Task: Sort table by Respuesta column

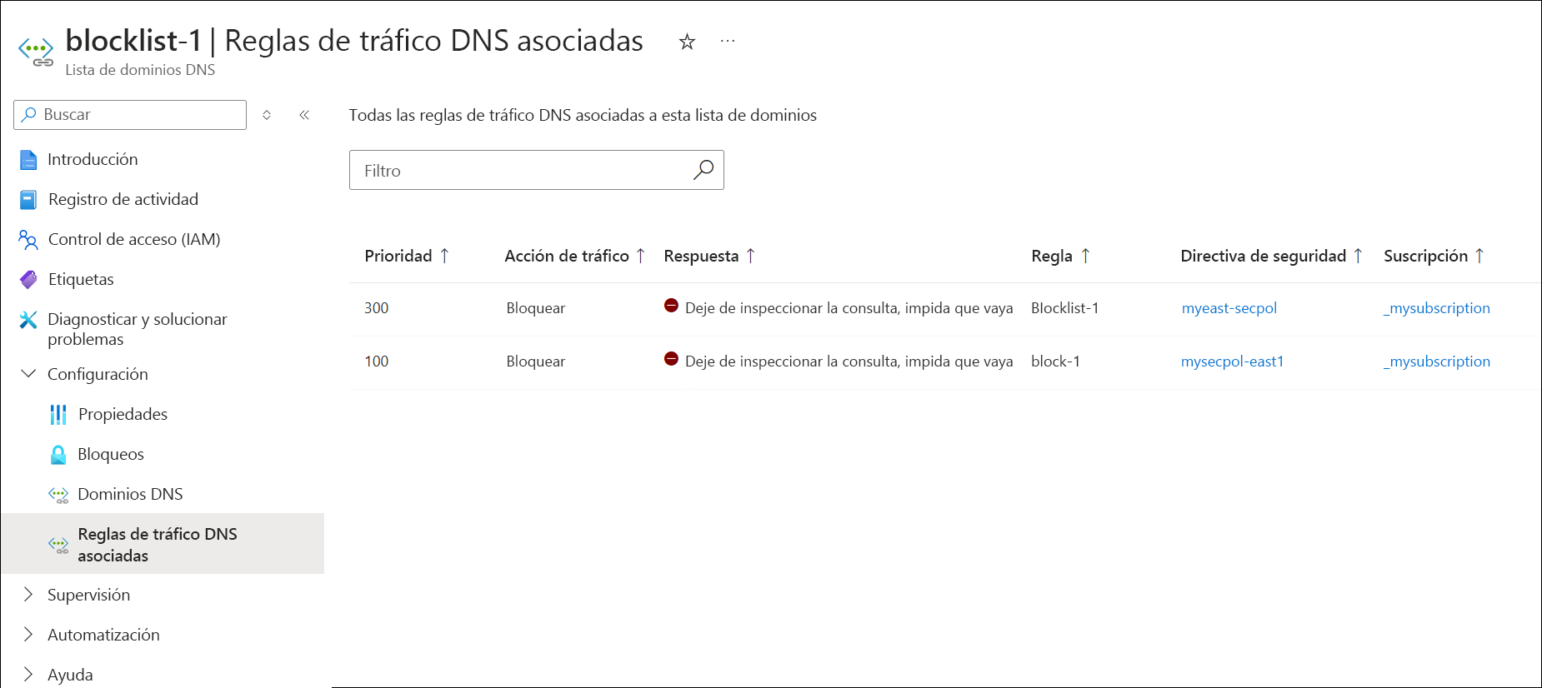Action: click(710, 256)
